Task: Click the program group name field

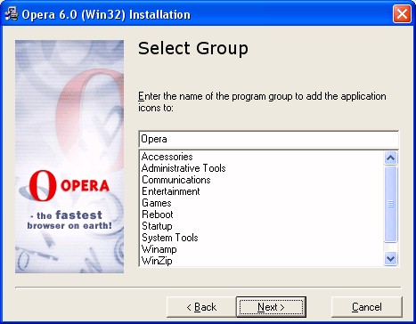Action: 268,139
